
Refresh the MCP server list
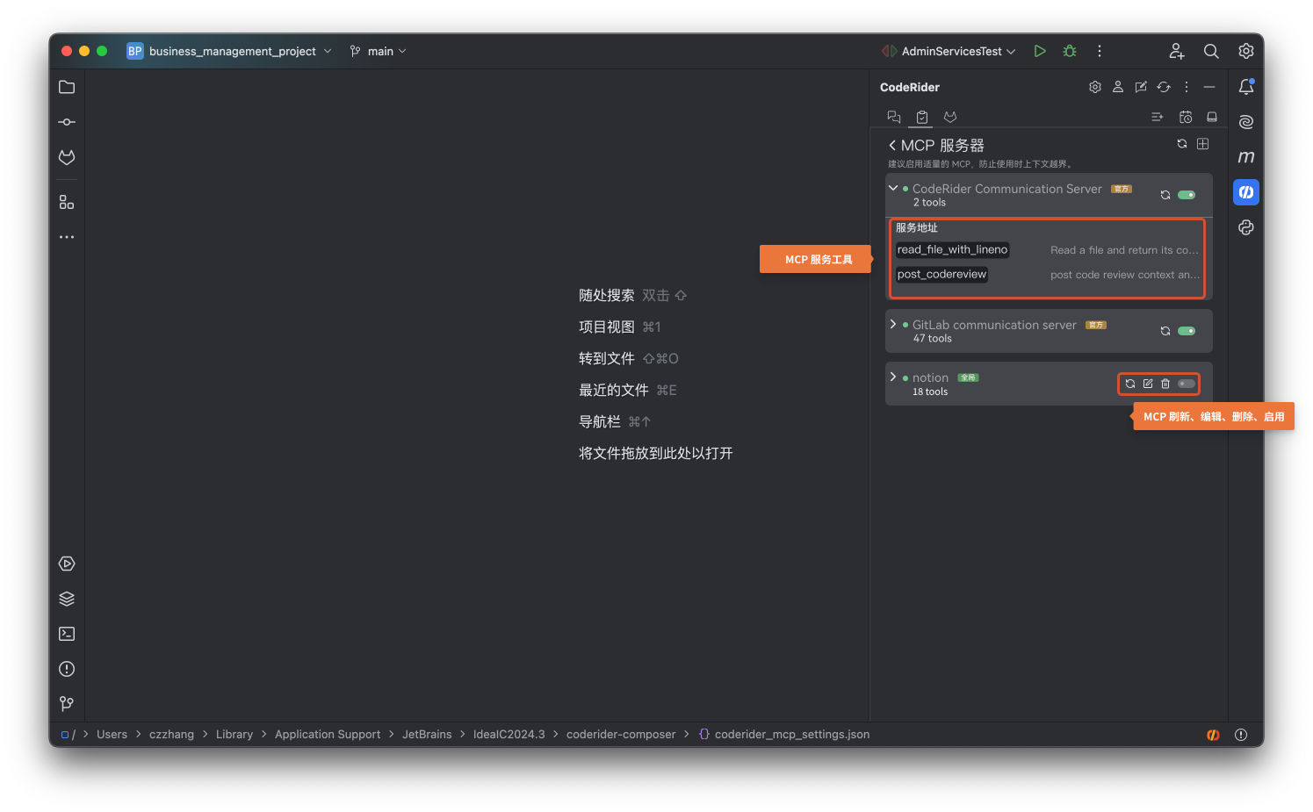click(x=1182, y=144)
